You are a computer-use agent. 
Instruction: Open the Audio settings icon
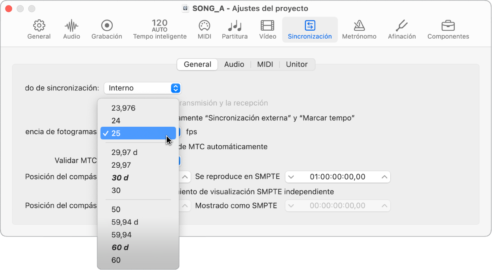[71, 28]
